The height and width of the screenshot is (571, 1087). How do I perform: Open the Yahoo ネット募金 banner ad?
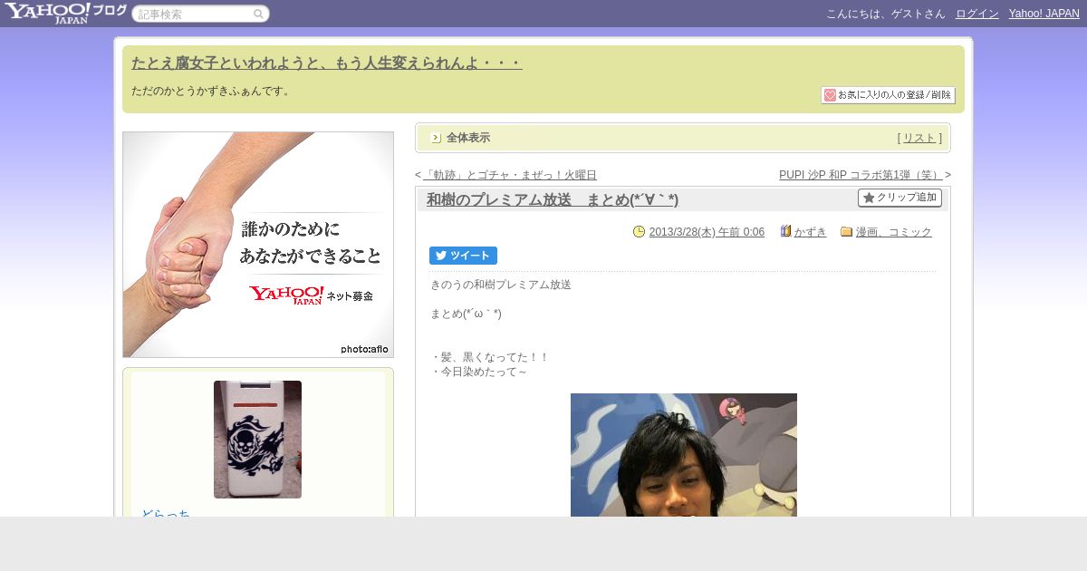[258, 245]
